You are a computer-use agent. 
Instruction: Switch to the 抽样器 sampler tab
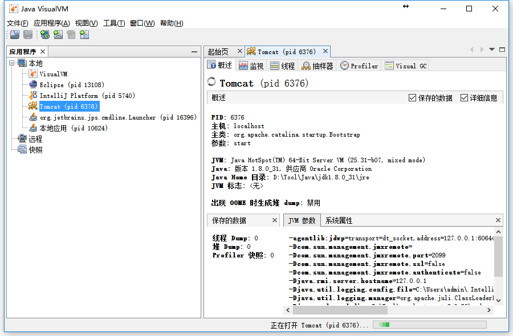(x=317, y=65)
